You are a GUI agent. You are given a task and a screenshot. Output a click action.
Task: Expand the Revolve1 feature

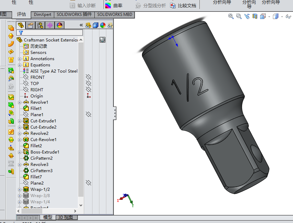tap(19, 102)
